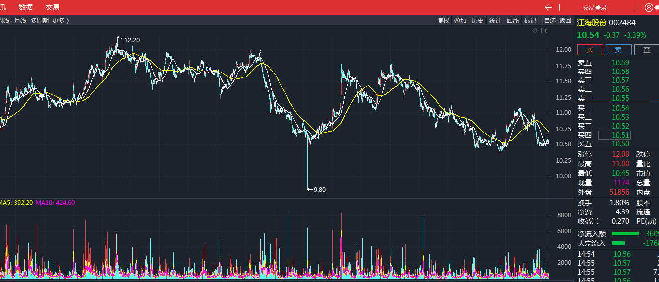Click the blue 卖 sell button
Viewport: 659px width, 282px height.
point(618,50)
